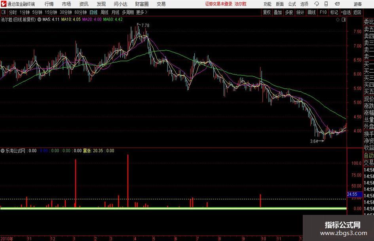Expand the 法尔胜 main chart indicator menu
The image size is (374, 241).
[x=39, y=19]
